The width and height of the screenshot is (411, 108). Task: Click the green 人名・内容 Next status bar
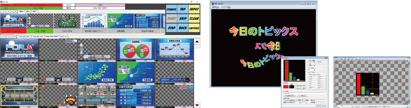[x=38, y=8]
